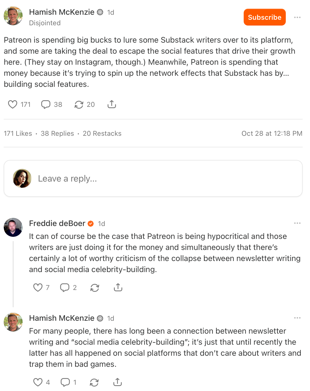Open options menu for Hamish's bottom reply

click(x=297, y=318)
